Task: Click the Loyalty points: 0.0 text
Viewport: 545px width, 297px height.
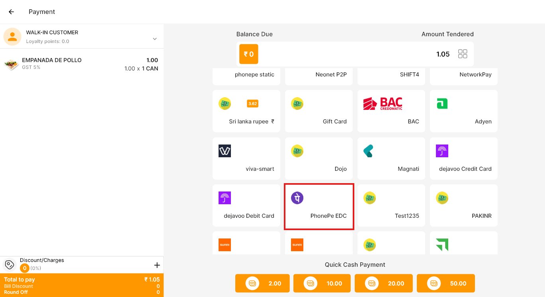Action: [x=48, y=41]
